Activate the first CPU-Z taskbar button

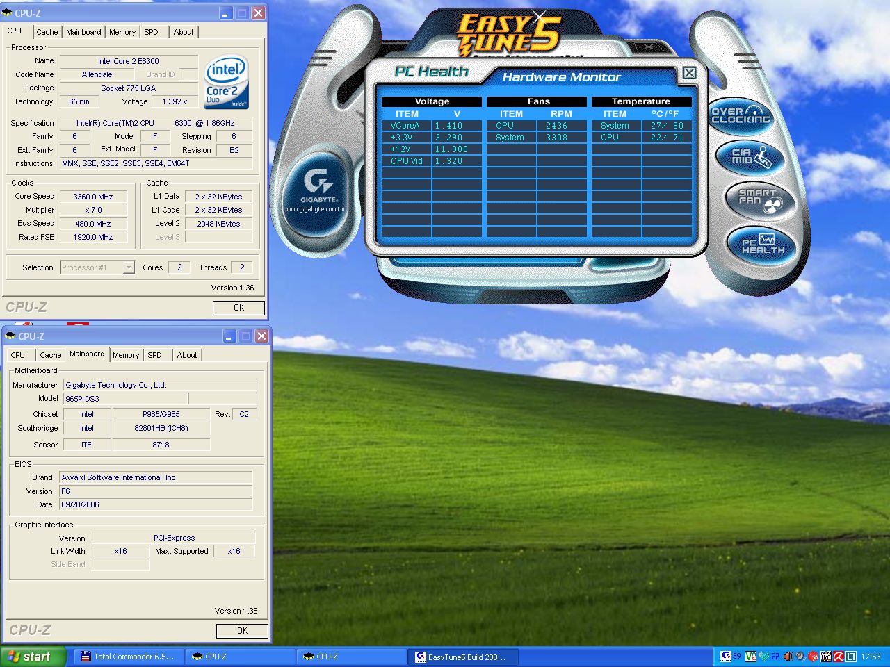point(241,657)
